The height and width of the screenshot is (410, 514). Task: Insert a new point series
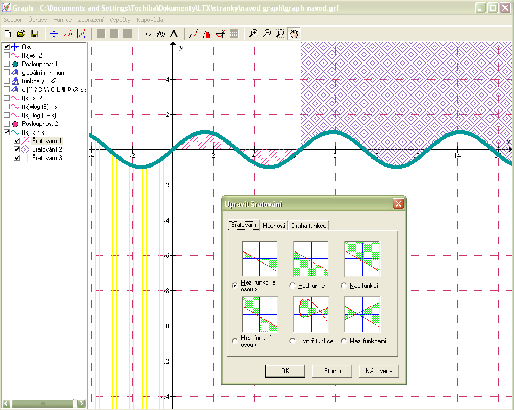(x=81, y=34)
